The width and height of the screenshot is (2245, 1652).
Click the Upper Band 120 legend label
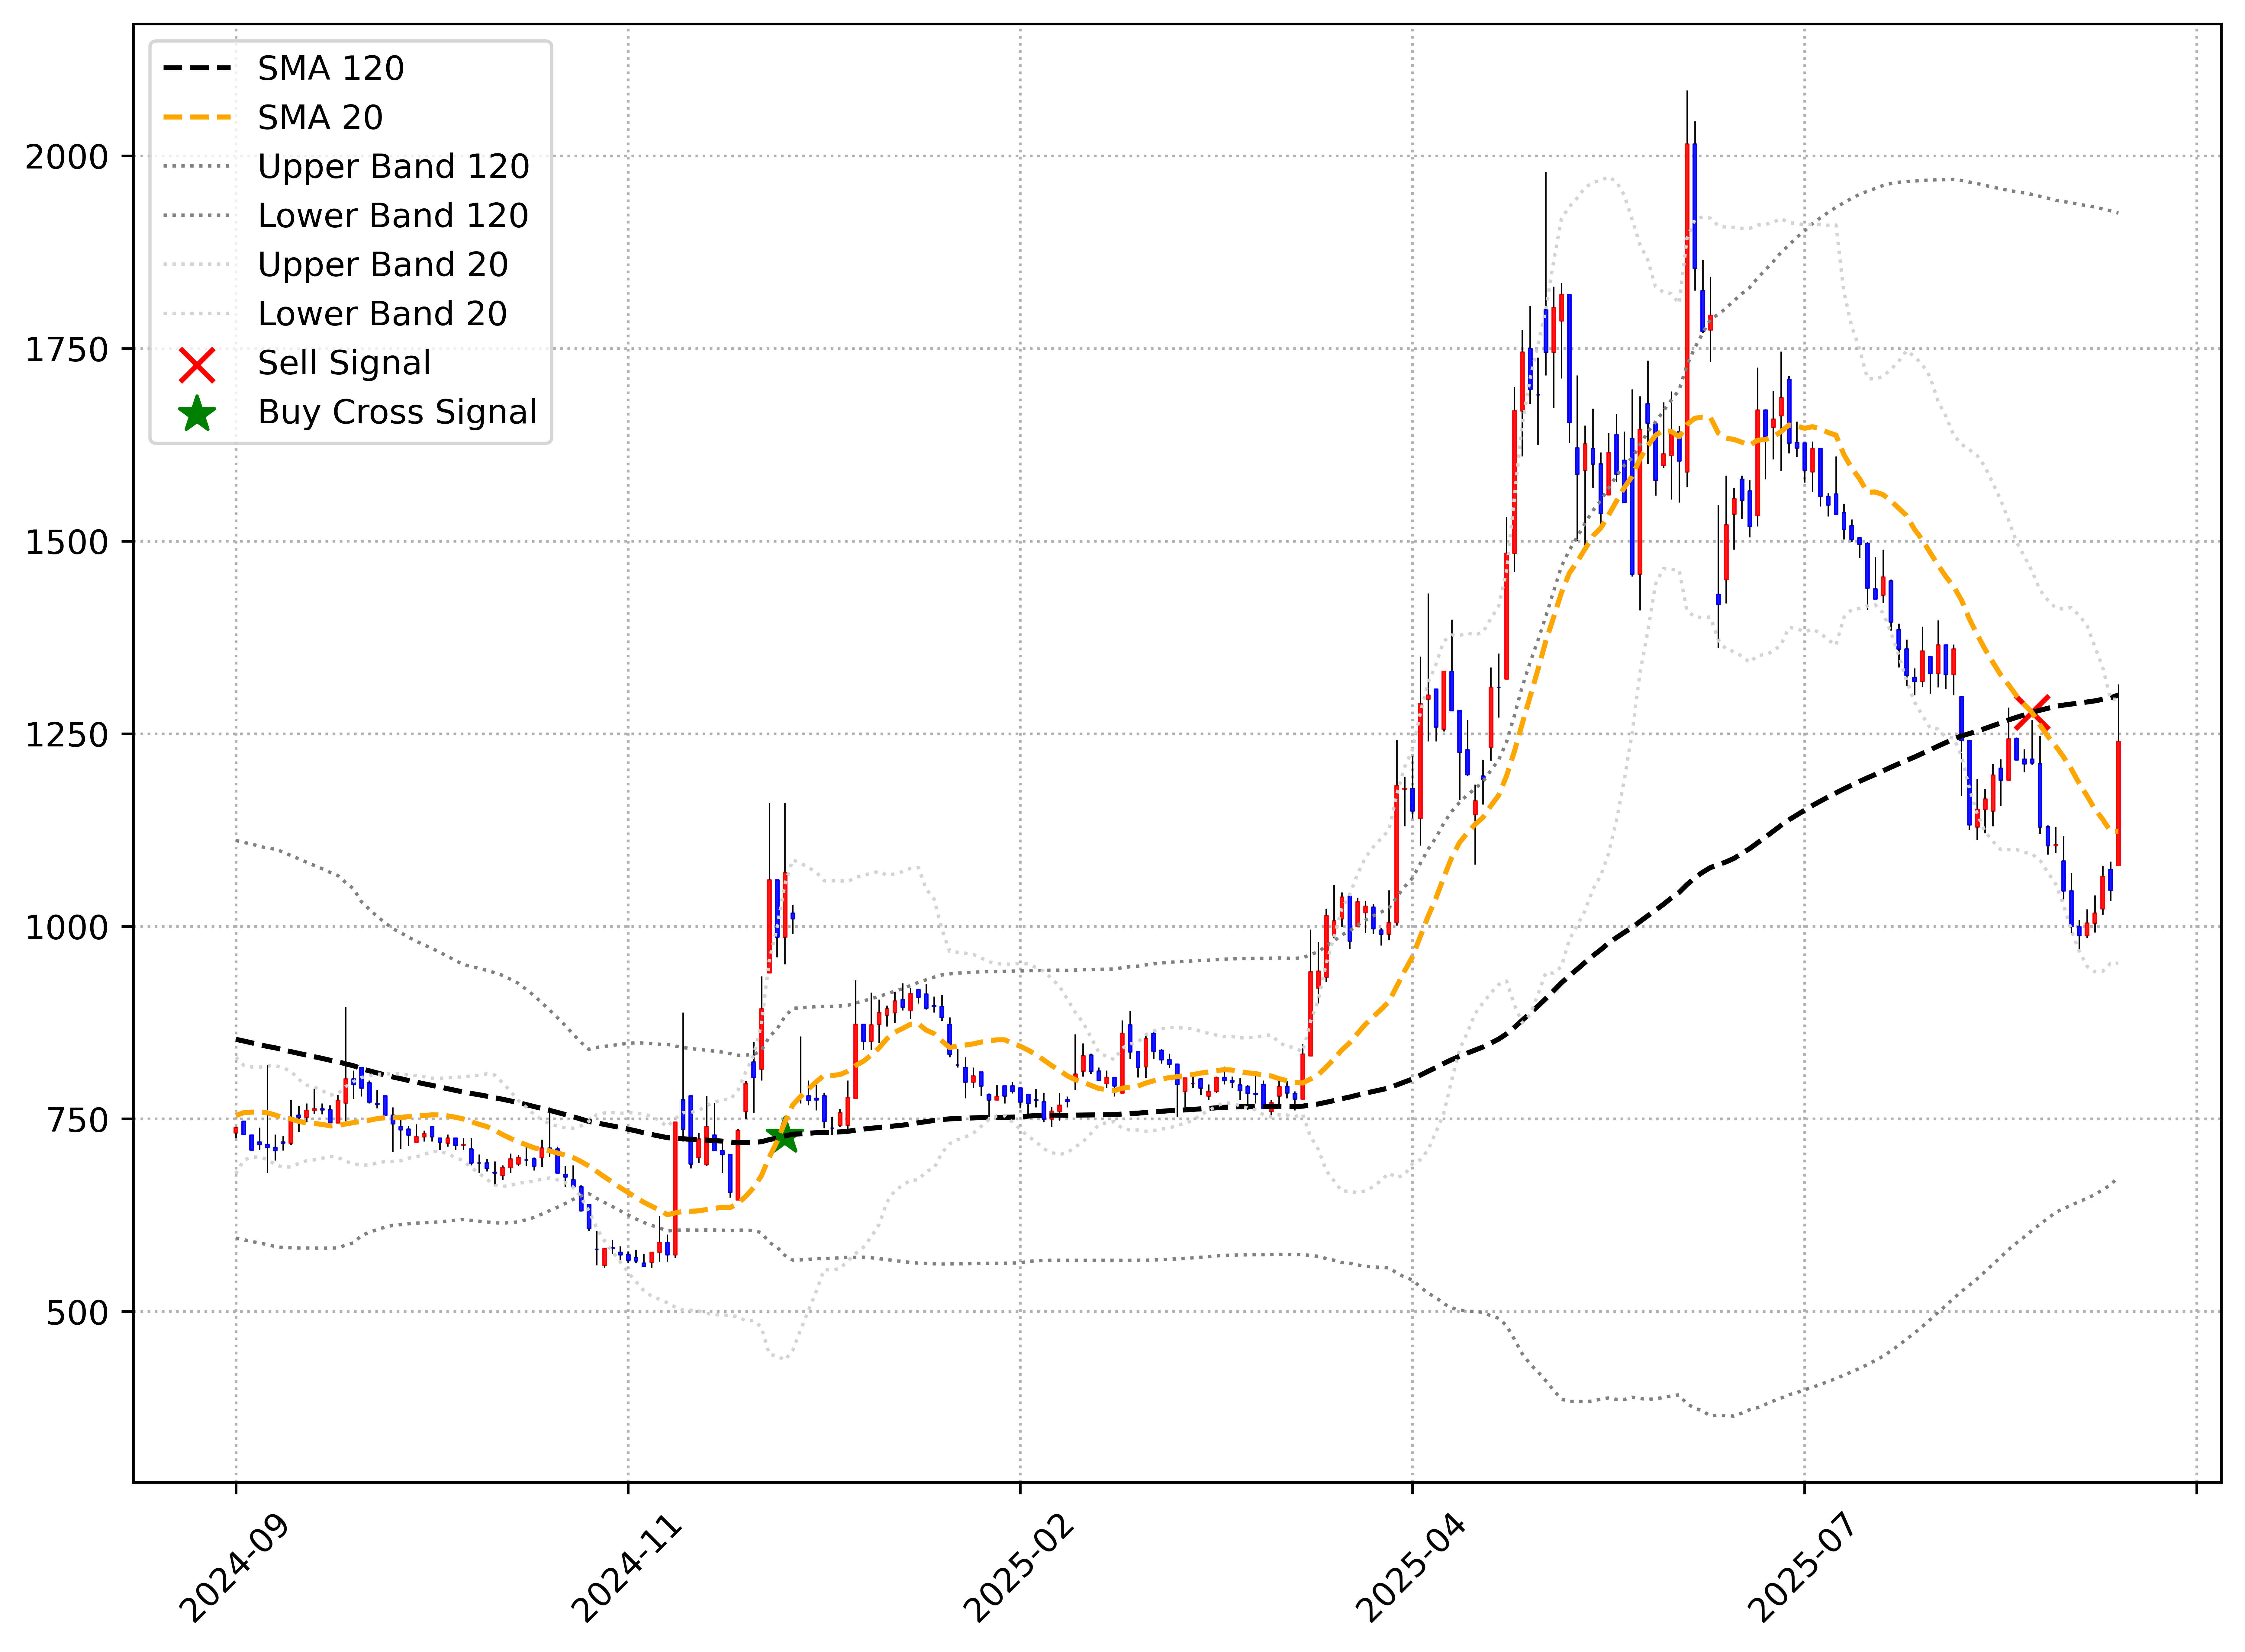393,167
